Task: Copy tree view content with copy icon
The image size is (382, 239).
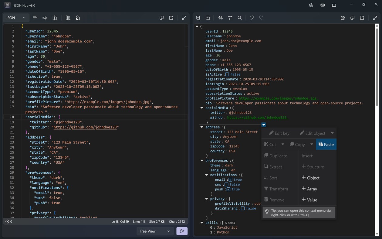Action: point(353,18)
